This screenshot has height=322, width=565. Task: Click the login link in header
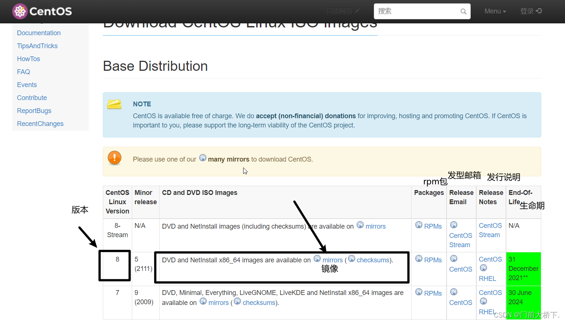point(531,11)
